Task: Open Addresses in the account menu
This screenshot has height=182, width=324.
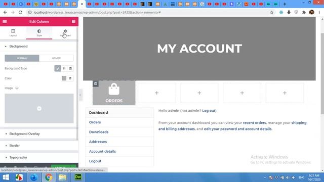Action: pos(119,142)
